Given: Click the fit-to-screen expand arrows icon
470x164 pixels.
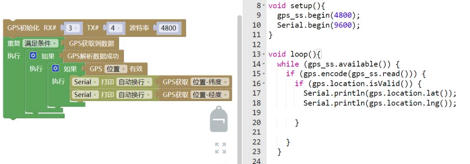Looking at the screenshot, I should (221, 148).
